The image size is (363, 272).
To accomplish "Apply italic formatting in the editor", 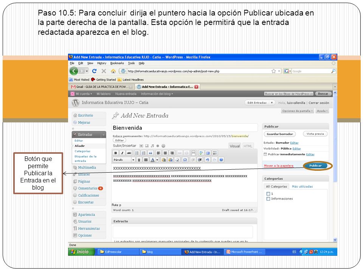I will click(122, 153).
